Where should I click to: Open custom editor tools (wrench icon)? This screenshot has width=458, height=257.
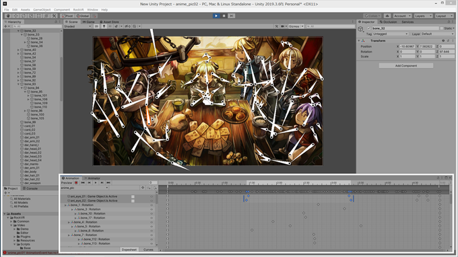pyautogui.click(x=54, y=15)
